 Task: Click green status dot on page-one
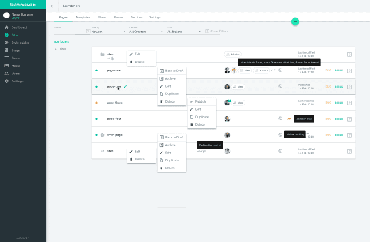(97, 70)
